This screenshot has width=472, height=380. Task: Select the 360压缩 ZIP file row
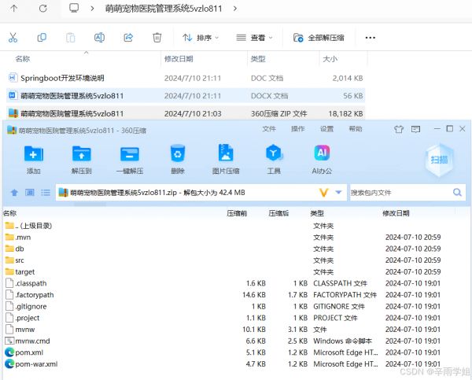[x=186, y=113]
